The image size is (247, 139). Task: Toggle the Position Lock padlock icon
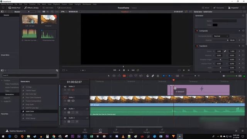coord(158,76)
